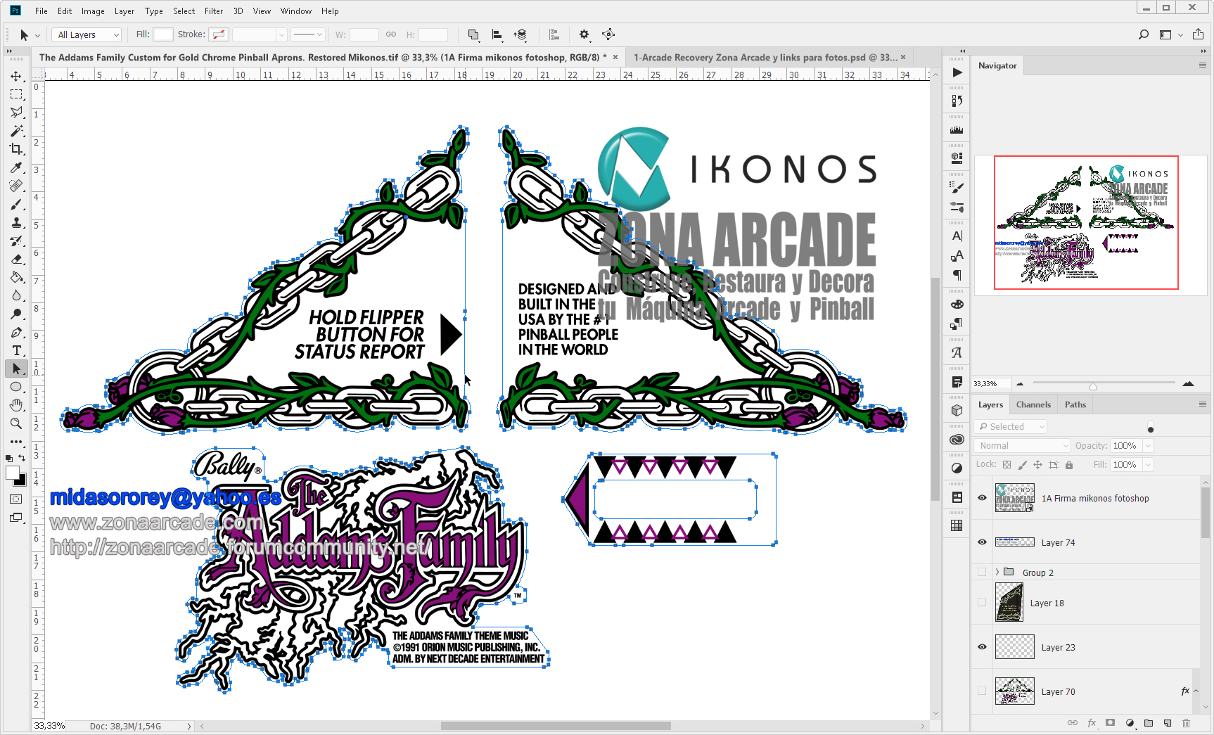Select the Hand tool
Screen dimensions: 1214x735
point(16,405)
